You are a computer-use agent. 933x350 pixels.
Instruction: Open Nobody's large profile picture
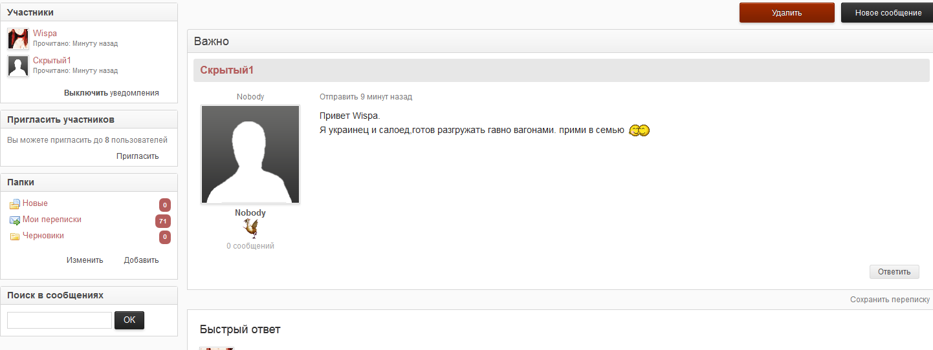coord(250,155)
